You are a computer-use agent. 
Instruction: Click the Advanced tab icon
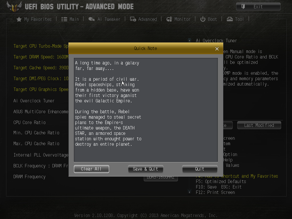(x=133, y=19)
